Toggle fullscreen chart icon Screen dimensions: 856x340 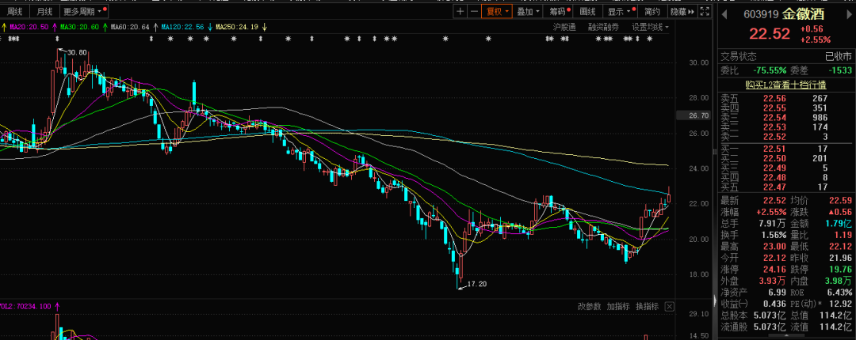pyautogui.click(x=705, y=11)
